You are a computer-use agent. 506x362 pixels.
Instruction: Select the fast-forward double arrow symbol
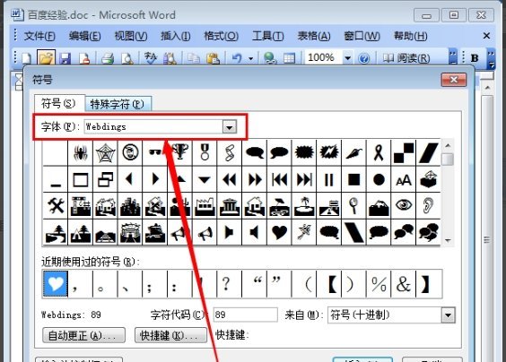click(x=255, y=179)
